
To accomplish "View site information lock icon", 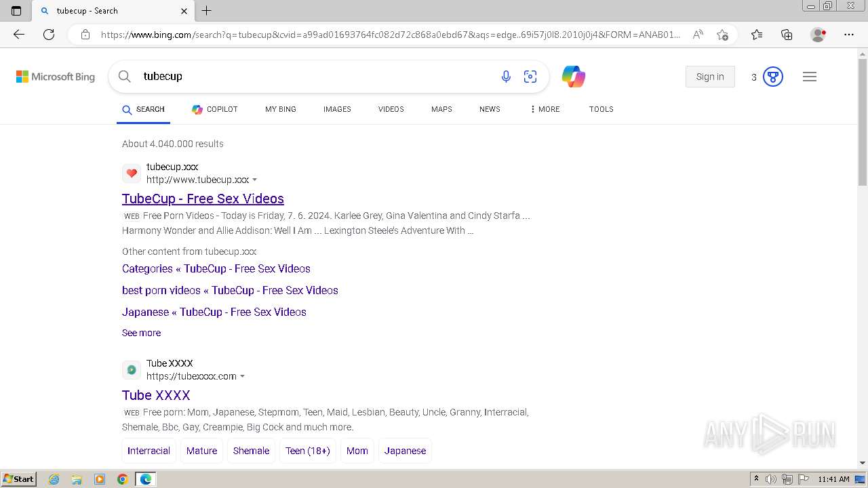I will 85,35.
